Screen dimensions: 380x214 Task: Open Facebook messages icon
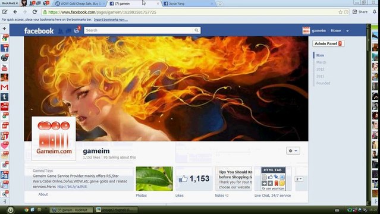(68, 31)
